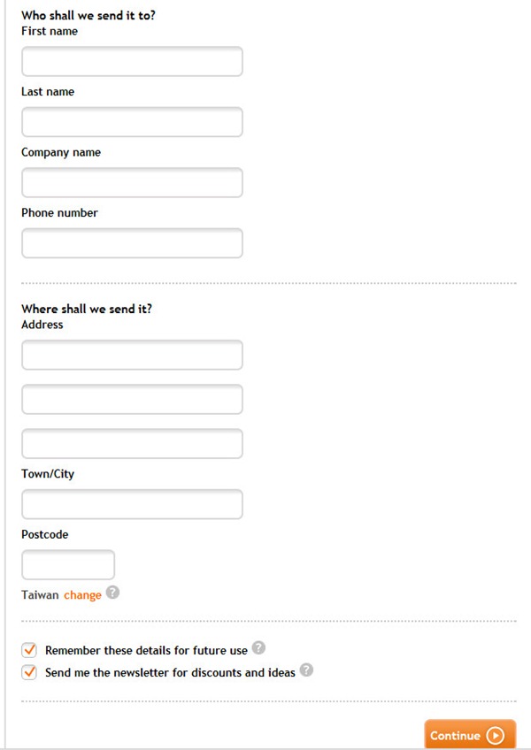
Task: Click into the Last name field
Action: [x=132, y=122]
